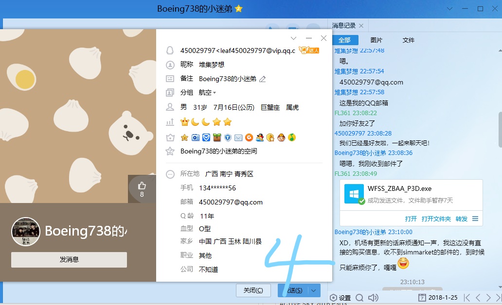Click the 打开文件夹 link

(x=436, y=219)
